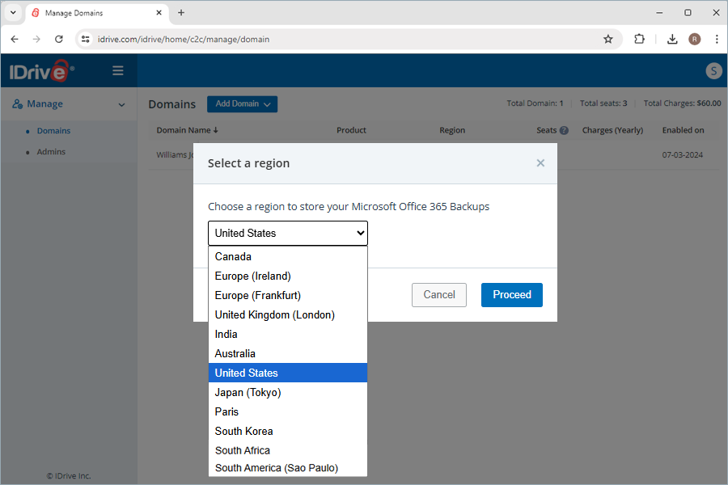Click the Enabled on column header
This screenshot has height=485, width=728.
coord(683,130)
